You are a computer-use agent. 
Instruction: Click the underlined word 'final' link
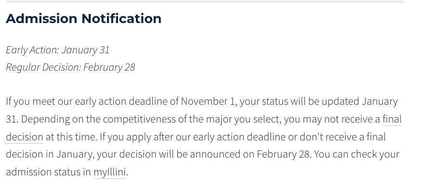tap(392, 119)
